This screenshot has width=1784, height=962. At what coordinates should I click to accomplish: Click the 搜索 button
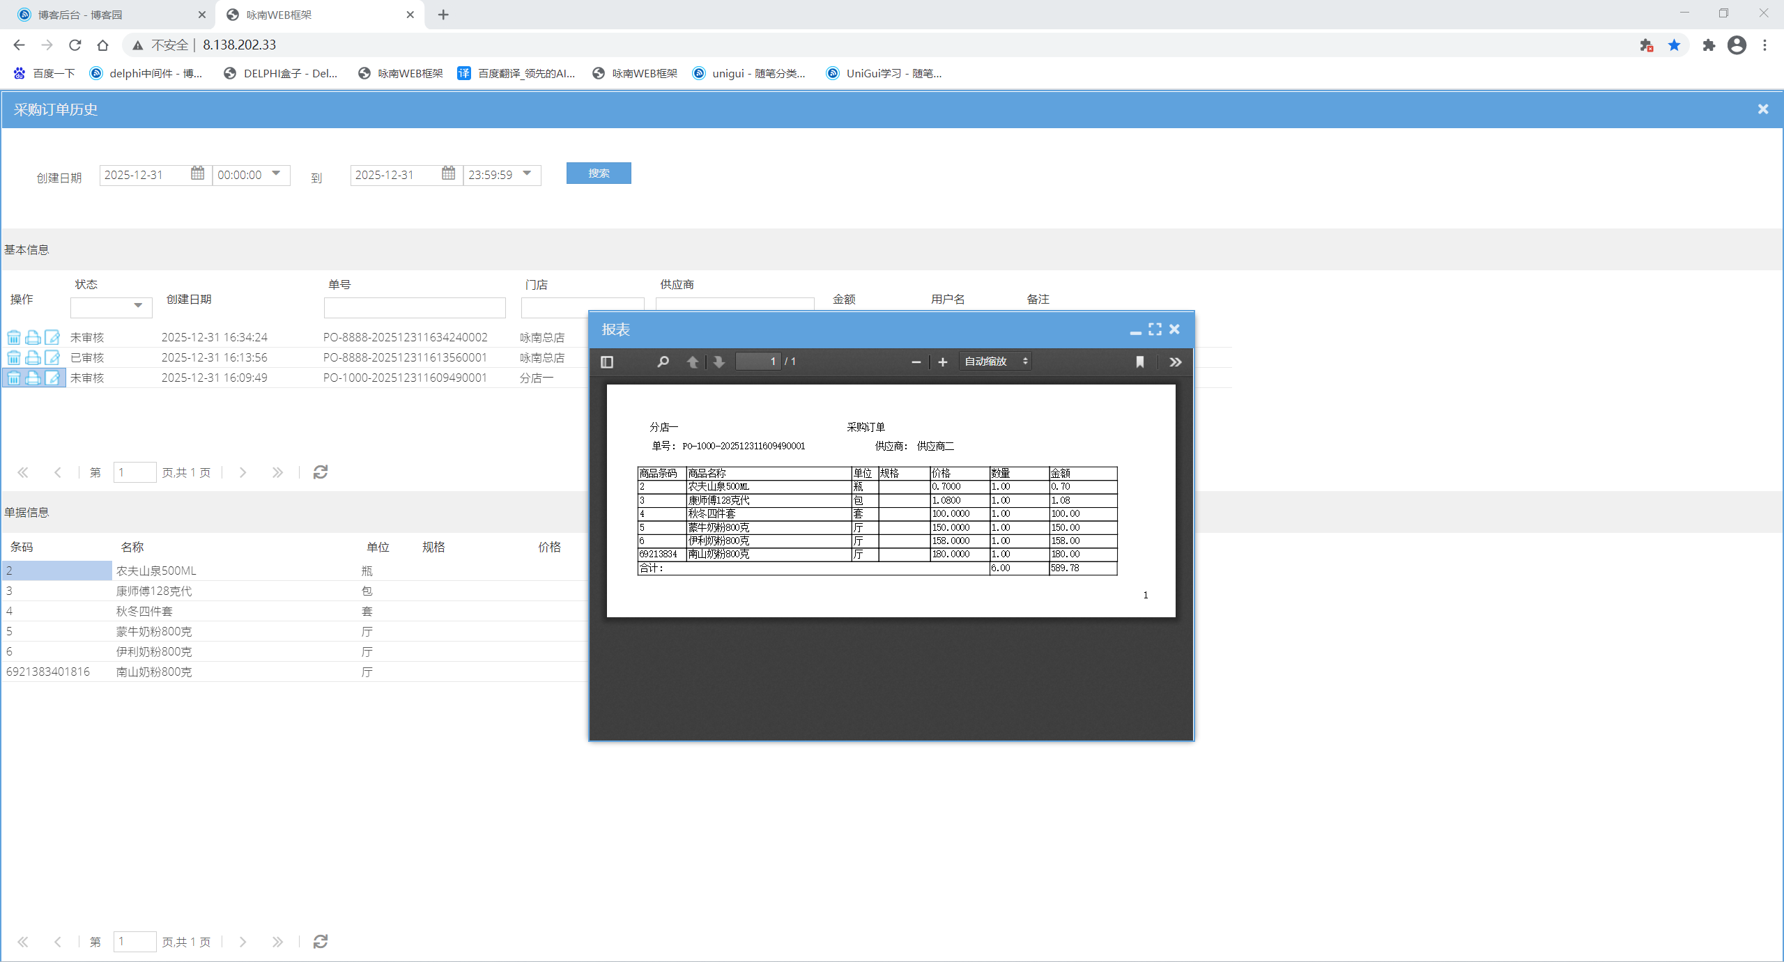point(598,173)
